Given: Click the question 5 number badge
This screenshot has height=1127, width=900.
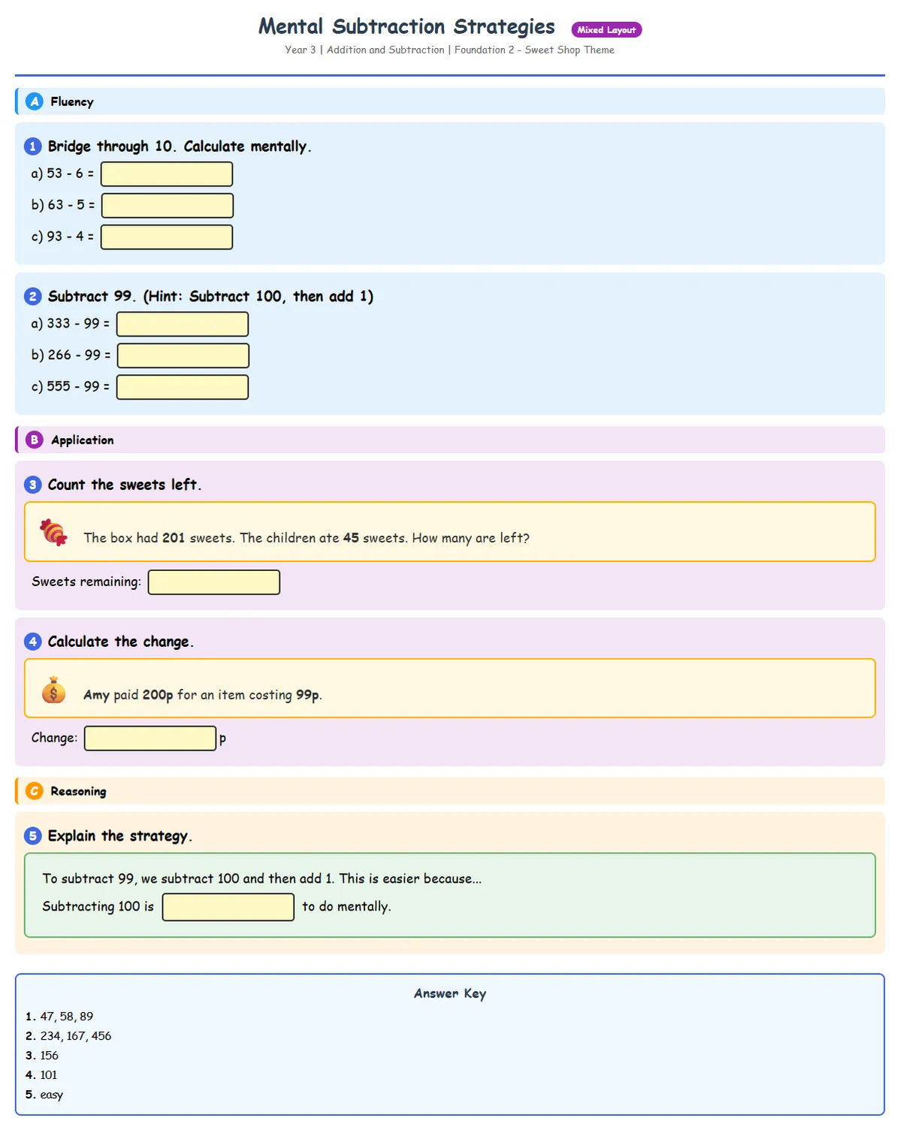Looking at the screenshot, I should click(x=32, y=836).
